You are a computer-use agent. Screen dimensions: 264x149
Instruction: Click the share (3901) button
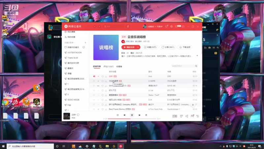tap(168, 47)
